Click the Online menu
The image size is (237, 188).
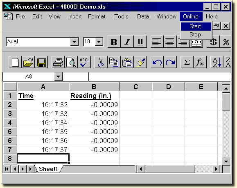click(x=191, y=16)
